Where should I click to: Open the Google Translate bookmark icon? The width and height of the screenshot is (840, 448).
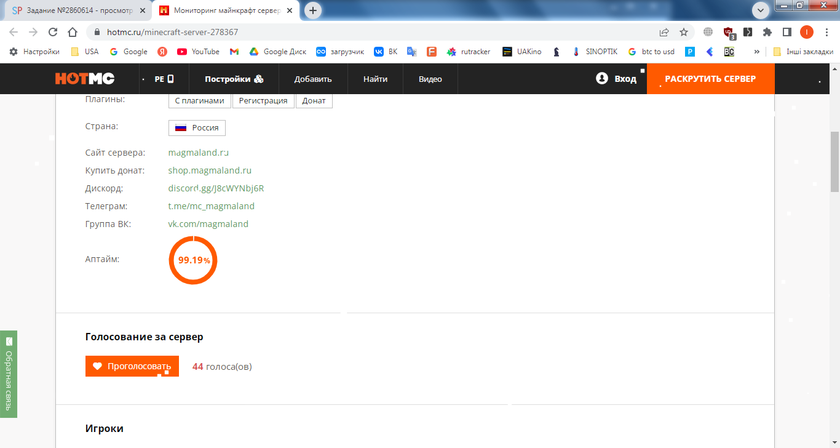(412, 52)
